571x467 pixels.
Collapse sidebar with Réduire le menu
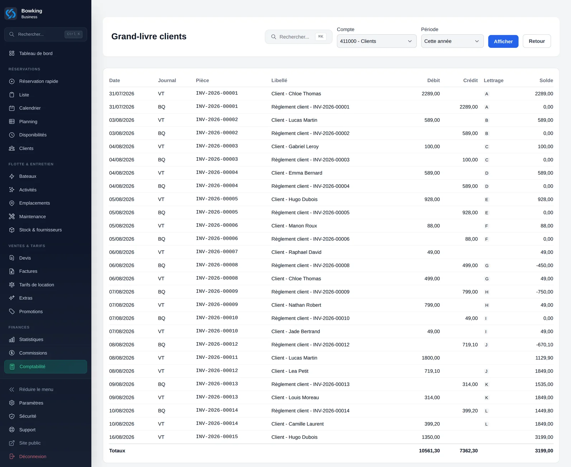click(46, 390)
